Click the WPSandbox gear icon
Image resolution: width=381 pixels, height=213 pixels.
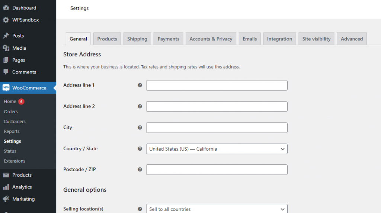coord(6,20)
